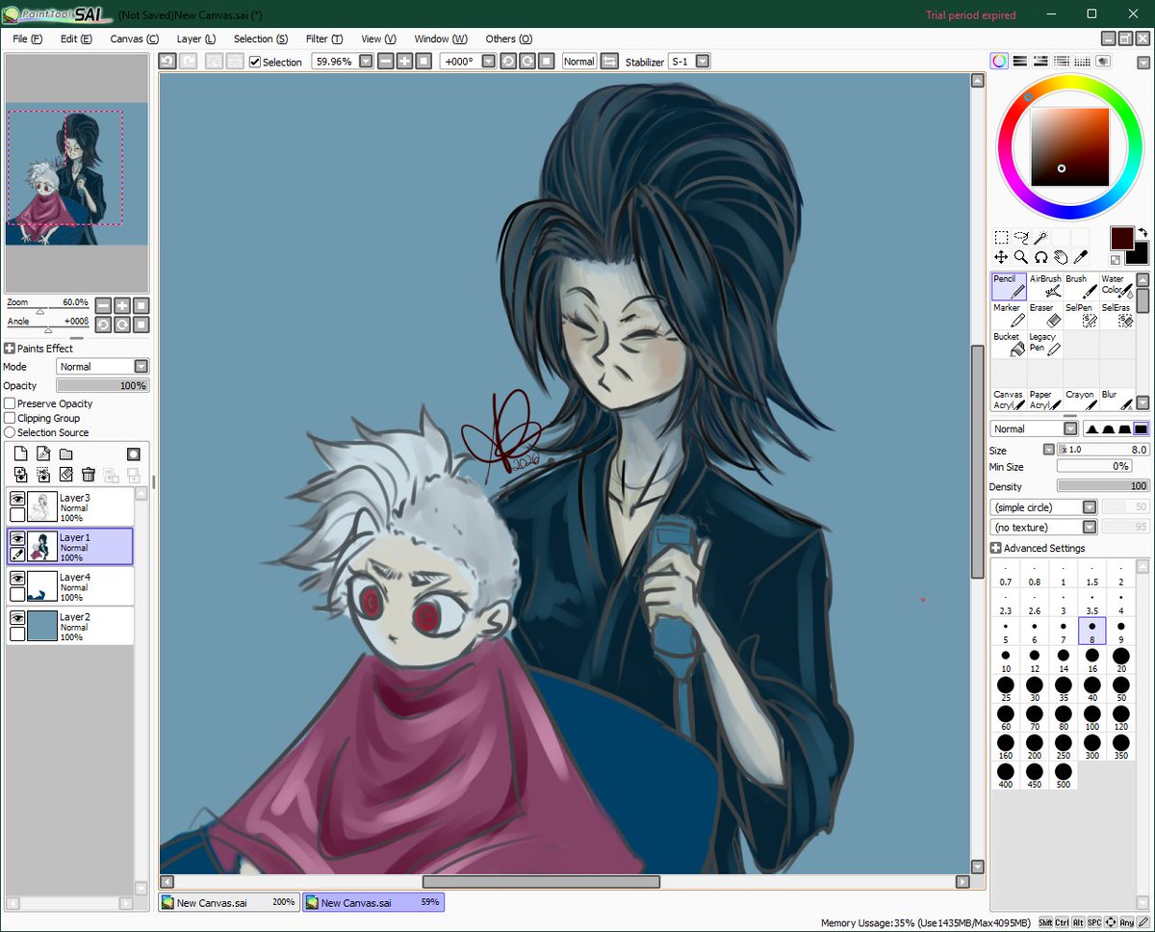Expand the Advanced Settings section
The height and width of the screenshot is (932, 1155).
pos(994,547)
